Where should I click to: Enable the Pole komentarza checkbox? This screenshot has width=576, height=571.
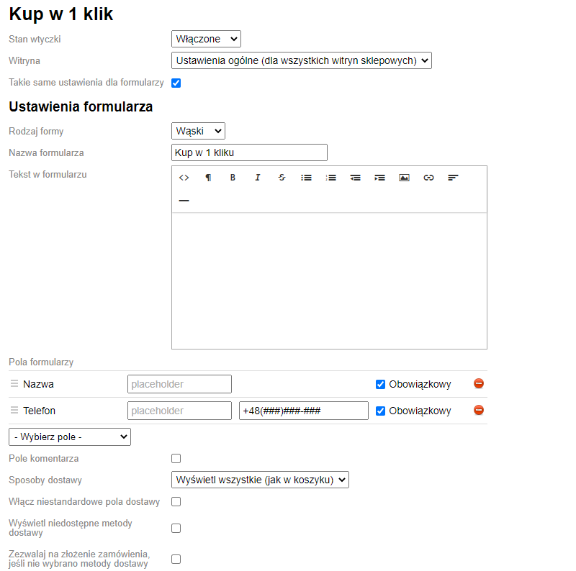click(176, 458)
